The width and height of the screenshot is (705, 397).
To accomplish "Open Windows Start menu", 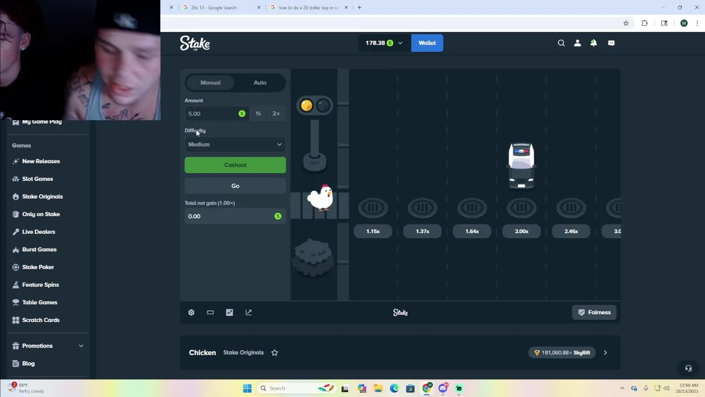I will (247, 388).
